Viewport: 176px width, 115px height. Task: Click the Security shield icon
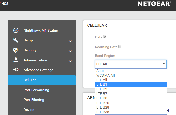point(16,50)
